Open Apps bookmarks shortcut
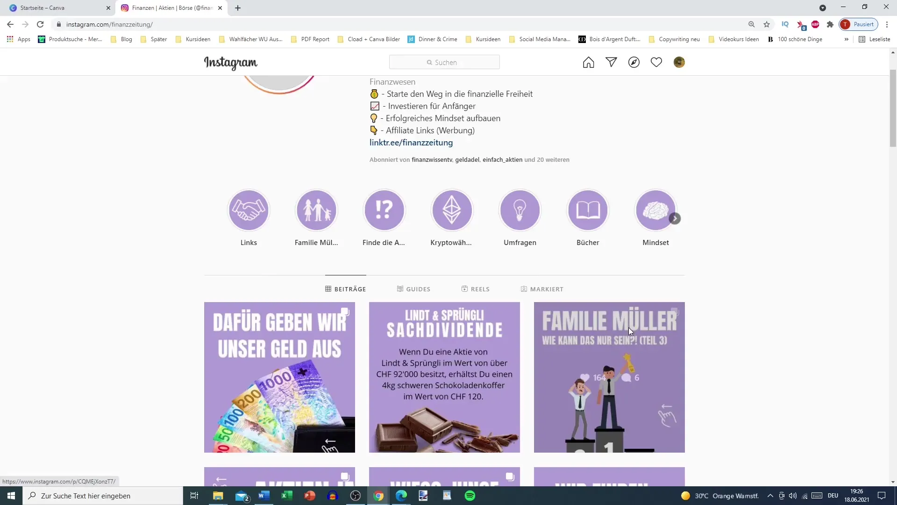Viewport: 897px width, 505px height. [x=19, y=39]
